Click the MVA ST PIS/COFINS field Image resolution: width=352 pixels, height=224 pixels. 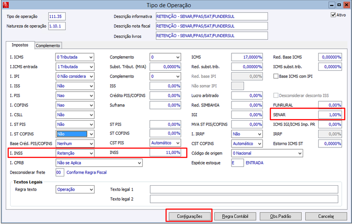click(247, 125)
